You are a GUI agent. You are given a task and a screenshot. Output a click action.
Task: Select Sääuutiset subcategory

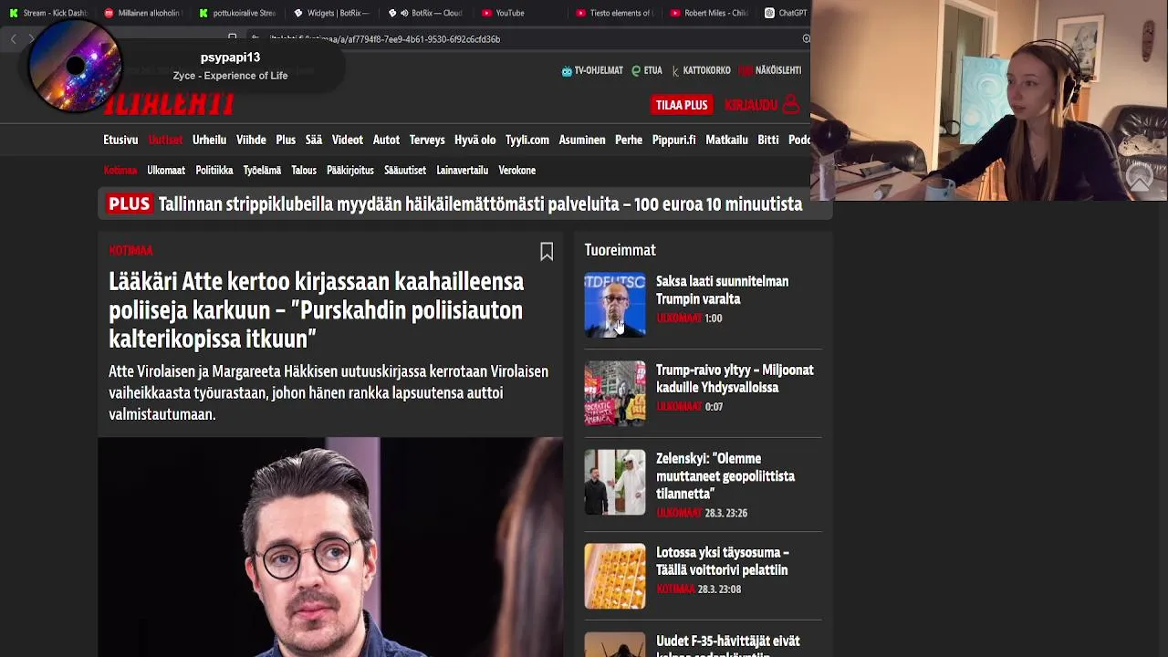(x=405, y=171)
